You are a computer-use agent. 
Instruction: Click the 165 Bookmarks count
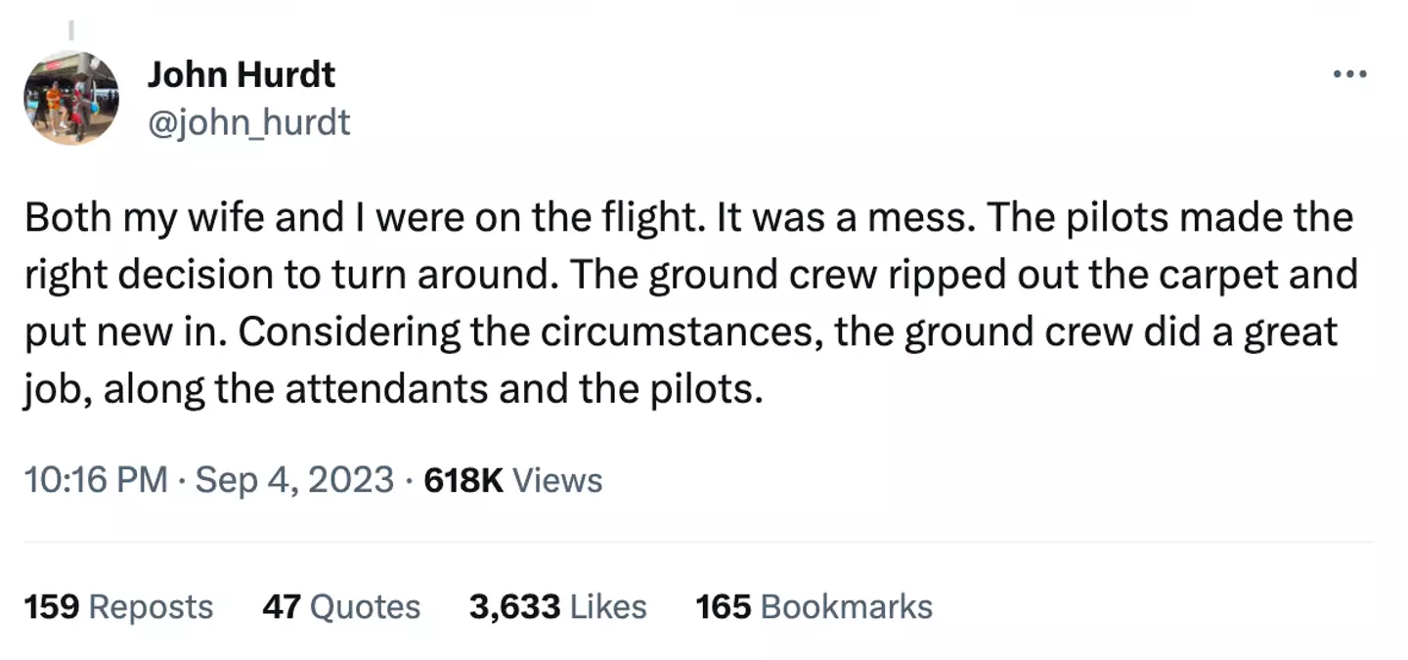814,606
